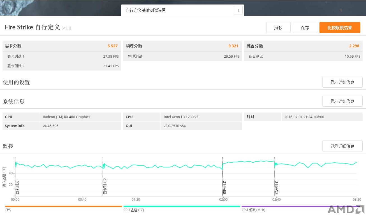366x215 pixels.
Task: Click the Intel Xeon E3 1230 v3 text
Action: 181,117
